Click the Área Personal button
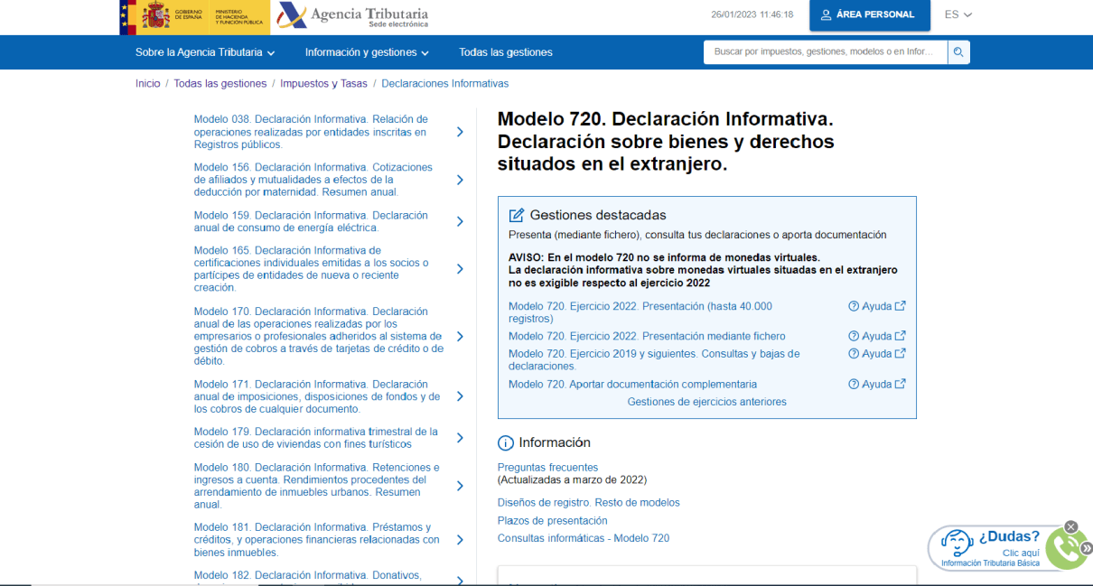1093x586 pixels. click(867, 14)
